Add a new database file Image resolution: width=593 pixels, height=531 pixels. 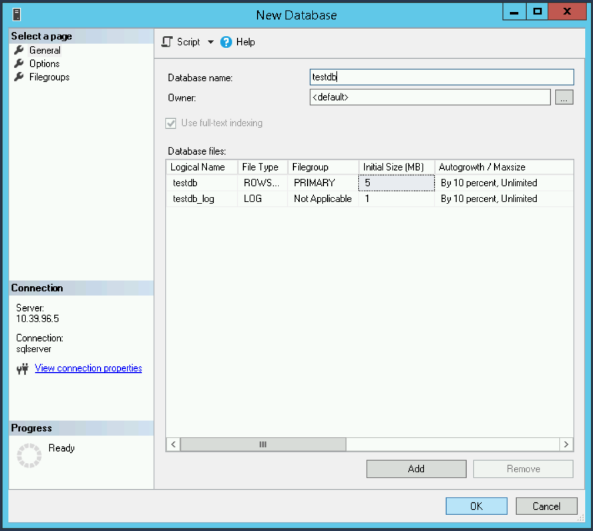tap(415, 468)
